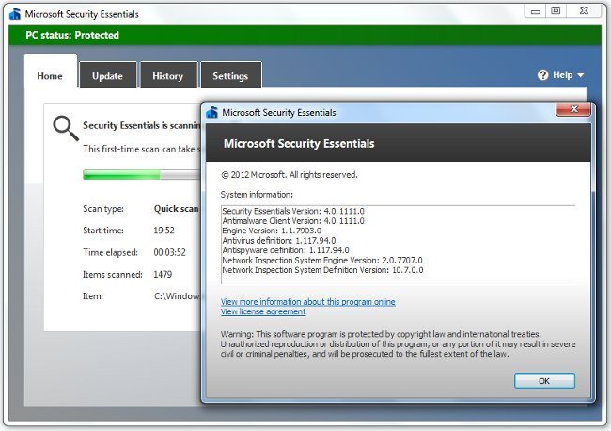Open 'View more information about this program online' link
This screenshot has height=431, width=611.
click(307, 302)
